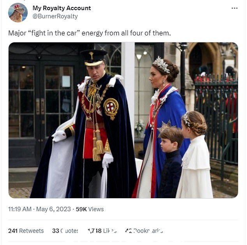Show who gave the 1,718 Likes
This screenshot has height=245, width=247.
102,231
